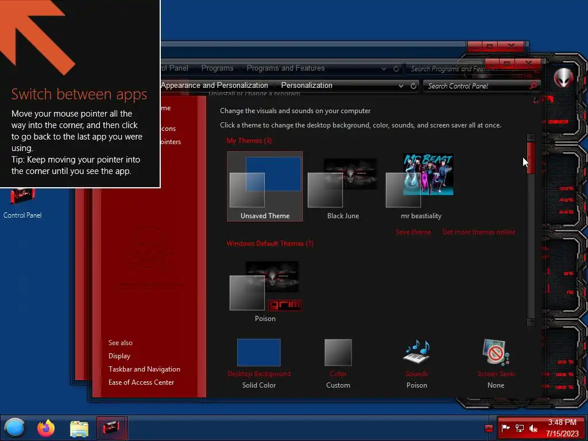The image size is (588, 441).
Task: Refresh the Personalization window address bar
Action: [413, 86]
